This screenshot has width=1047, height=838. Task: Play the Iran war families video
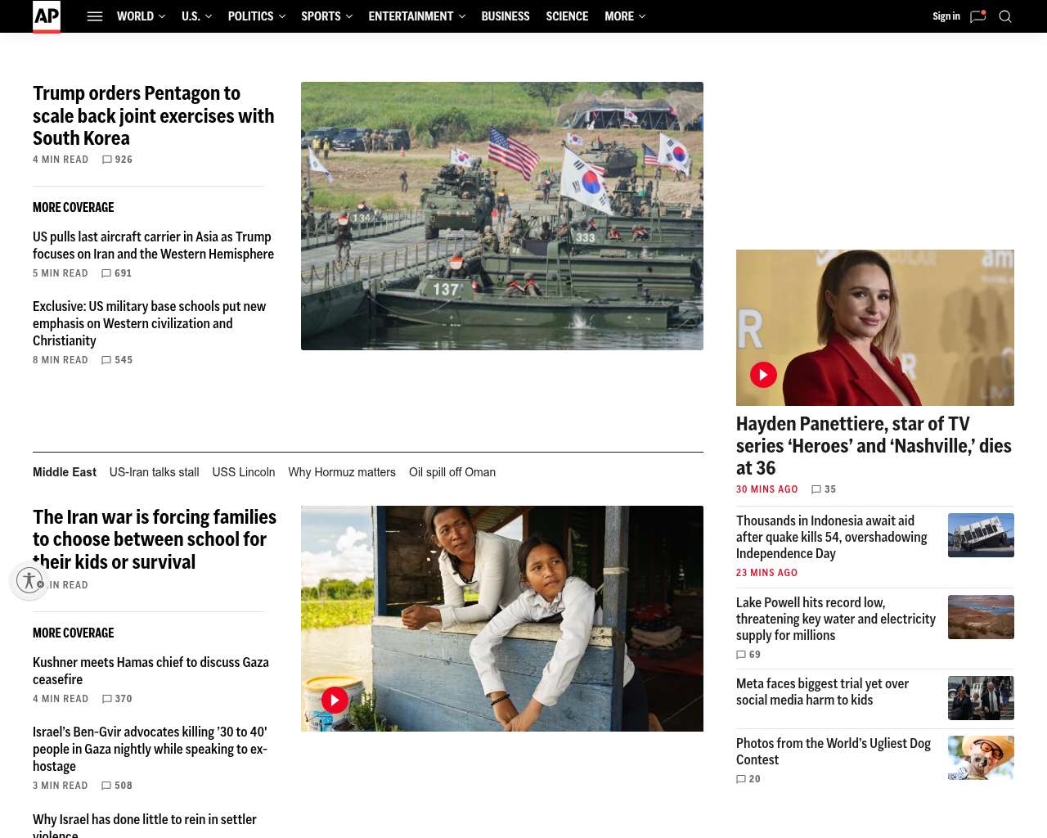(335, 700)
